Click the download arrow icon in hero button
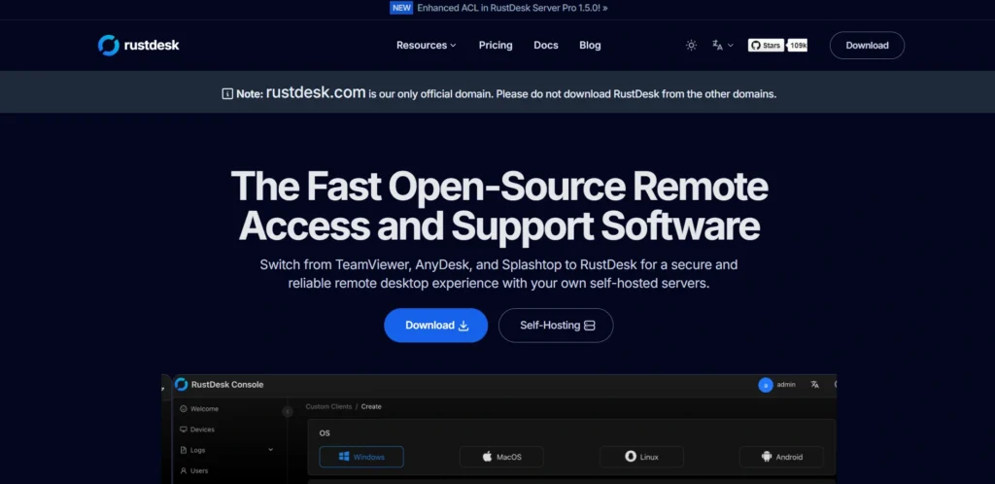This screenshot has height=484, width=995. (x=463, y=326)
